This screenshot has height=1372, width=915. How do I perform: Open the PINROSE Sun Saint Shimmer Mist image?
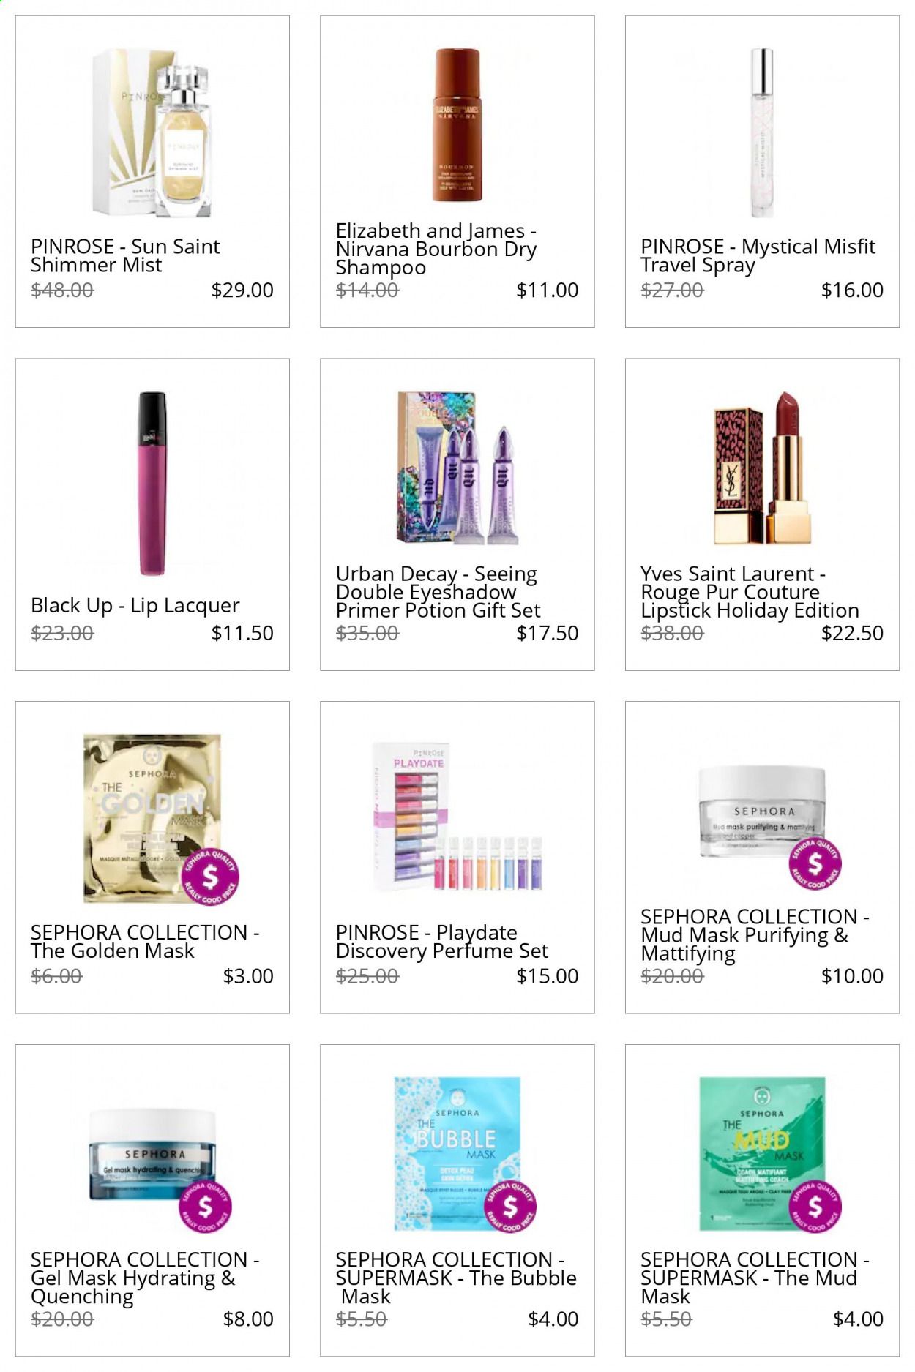(x=152, y=133)
